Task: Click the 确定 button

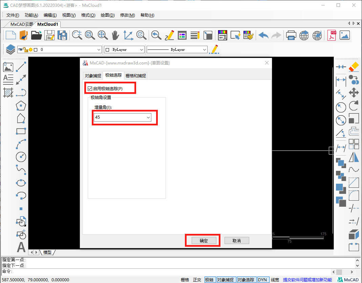Action: click(x=204, y=241)
